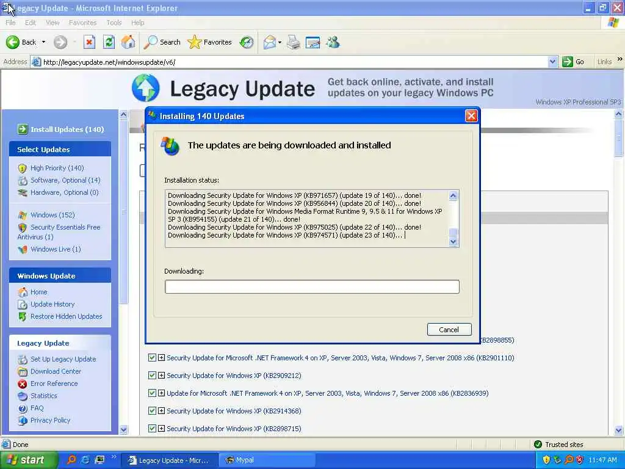Open Statistics link in sidebar
This screenshot has height=469, width=625.
(44, 396)
